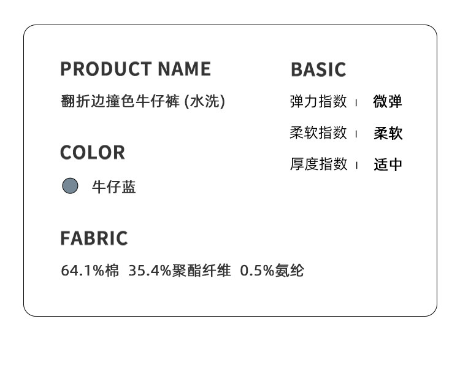Click the 柔软指数 label
The height and width of the screenshot is (370, 460).
click(x=318, y=133)
